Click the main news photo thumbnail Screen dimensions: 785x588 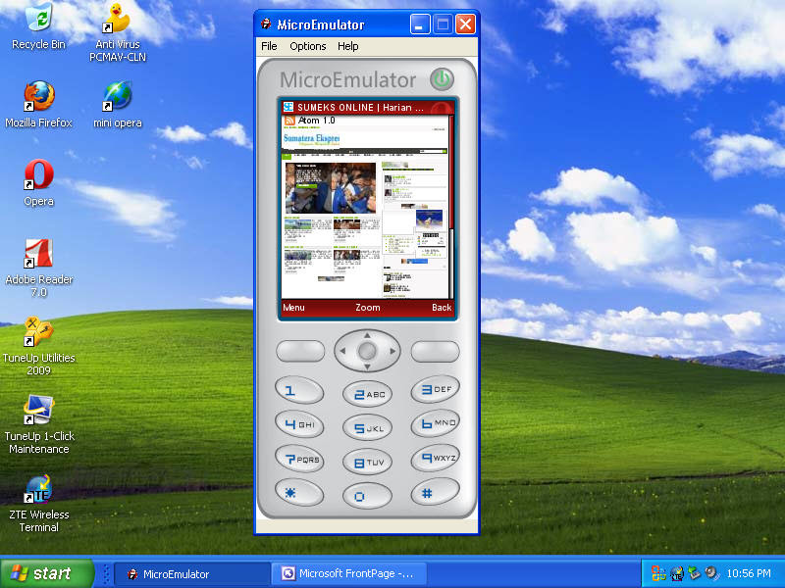click(331, 188)
